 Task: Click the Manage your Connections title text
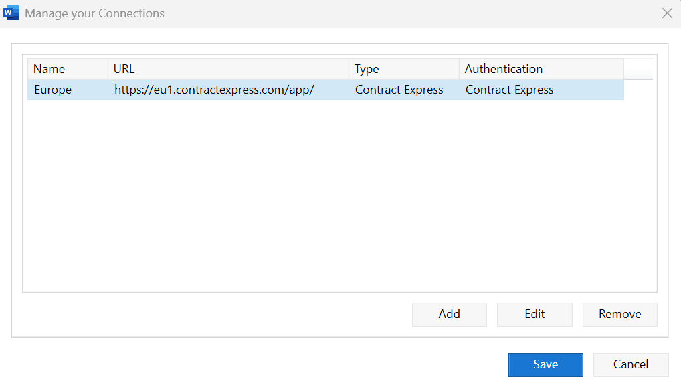pyautogui.click(x=94, y=13)
